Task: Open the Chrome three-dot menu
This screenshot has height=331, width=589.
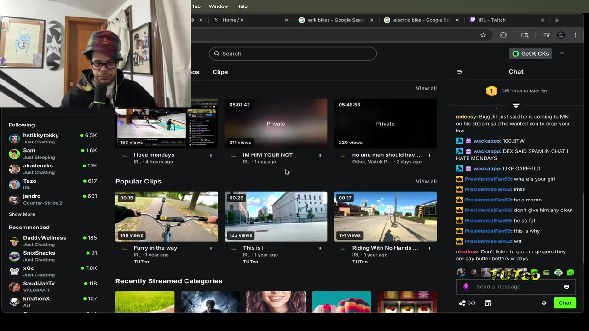Action: 575,35
